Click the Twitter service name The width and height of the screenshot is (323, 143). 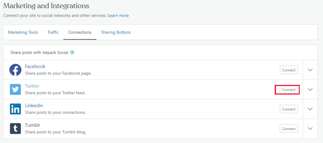32,86
